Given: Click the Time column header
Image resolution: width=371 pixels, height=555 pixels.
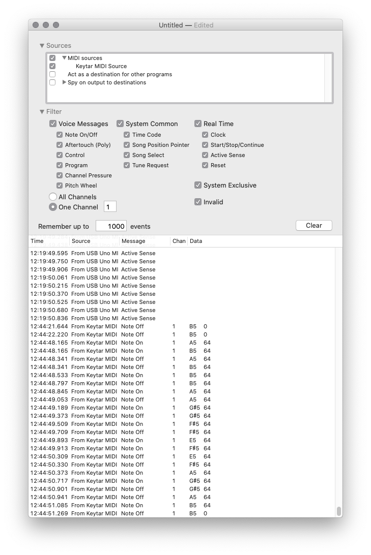Looking at the screenshot, I should click(49, 241).
